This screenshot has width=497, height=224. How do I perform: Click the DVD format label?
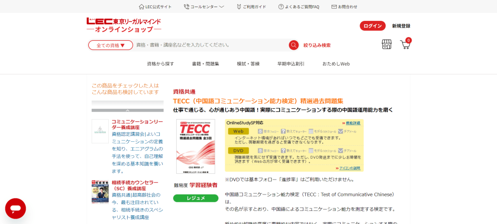pos(238,150)
